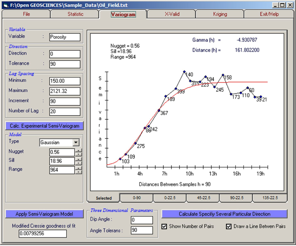The image size is (296, 246).
Task: Select the 0-22.5 direction tab
Action: click(x=170, y=198)
